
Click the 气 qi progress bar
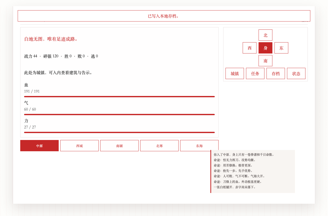coord(119,114)
